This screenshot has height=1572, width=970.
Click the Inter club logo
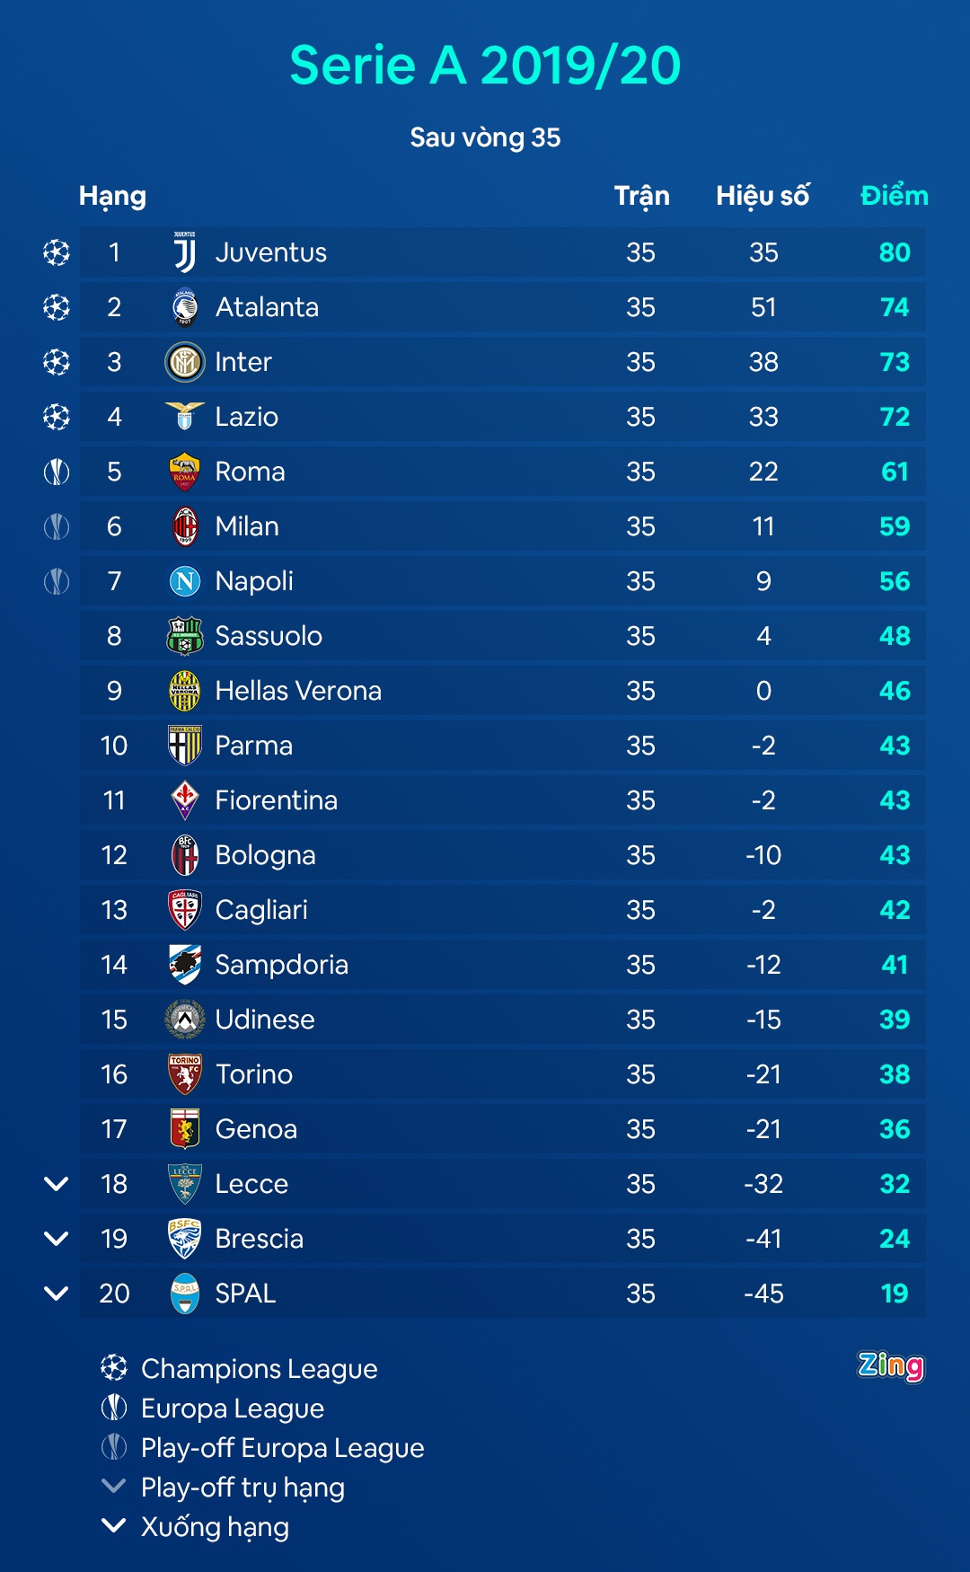click(x=185, y=362)
